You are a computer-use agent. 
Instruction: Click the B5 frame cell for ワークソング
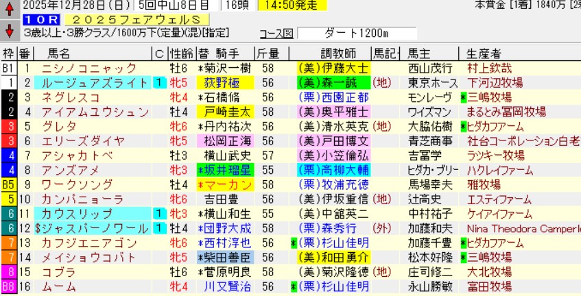click(x=8, y=184)
